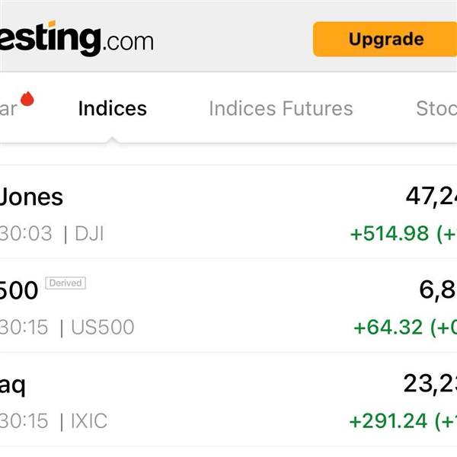The width and height of the screenshot is (457, 457).
Task: Click the DJI ticker symbol
Action: click(x=89, y=233)
